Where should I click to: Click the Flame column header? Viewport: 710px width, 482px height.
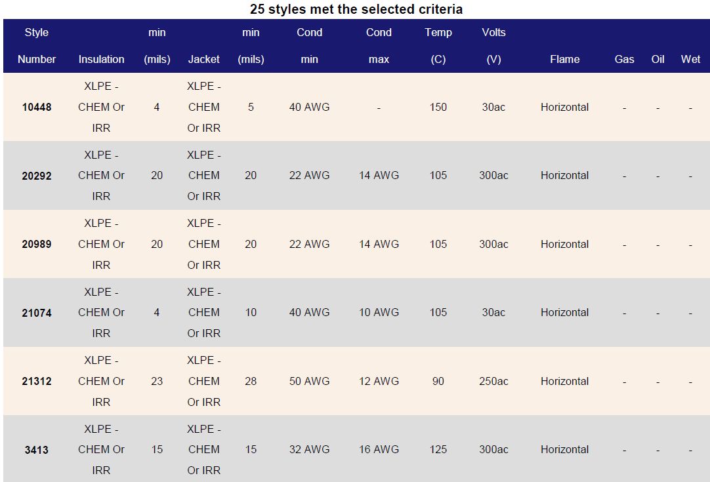point(564,59)
